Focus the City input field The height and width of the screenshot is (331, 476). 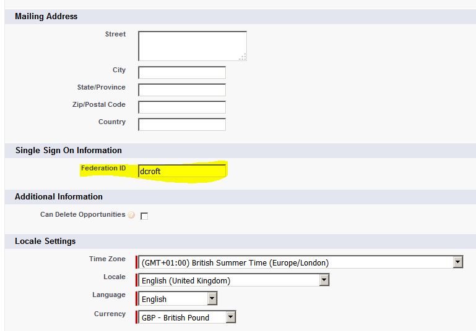click(x=182, y=73)
